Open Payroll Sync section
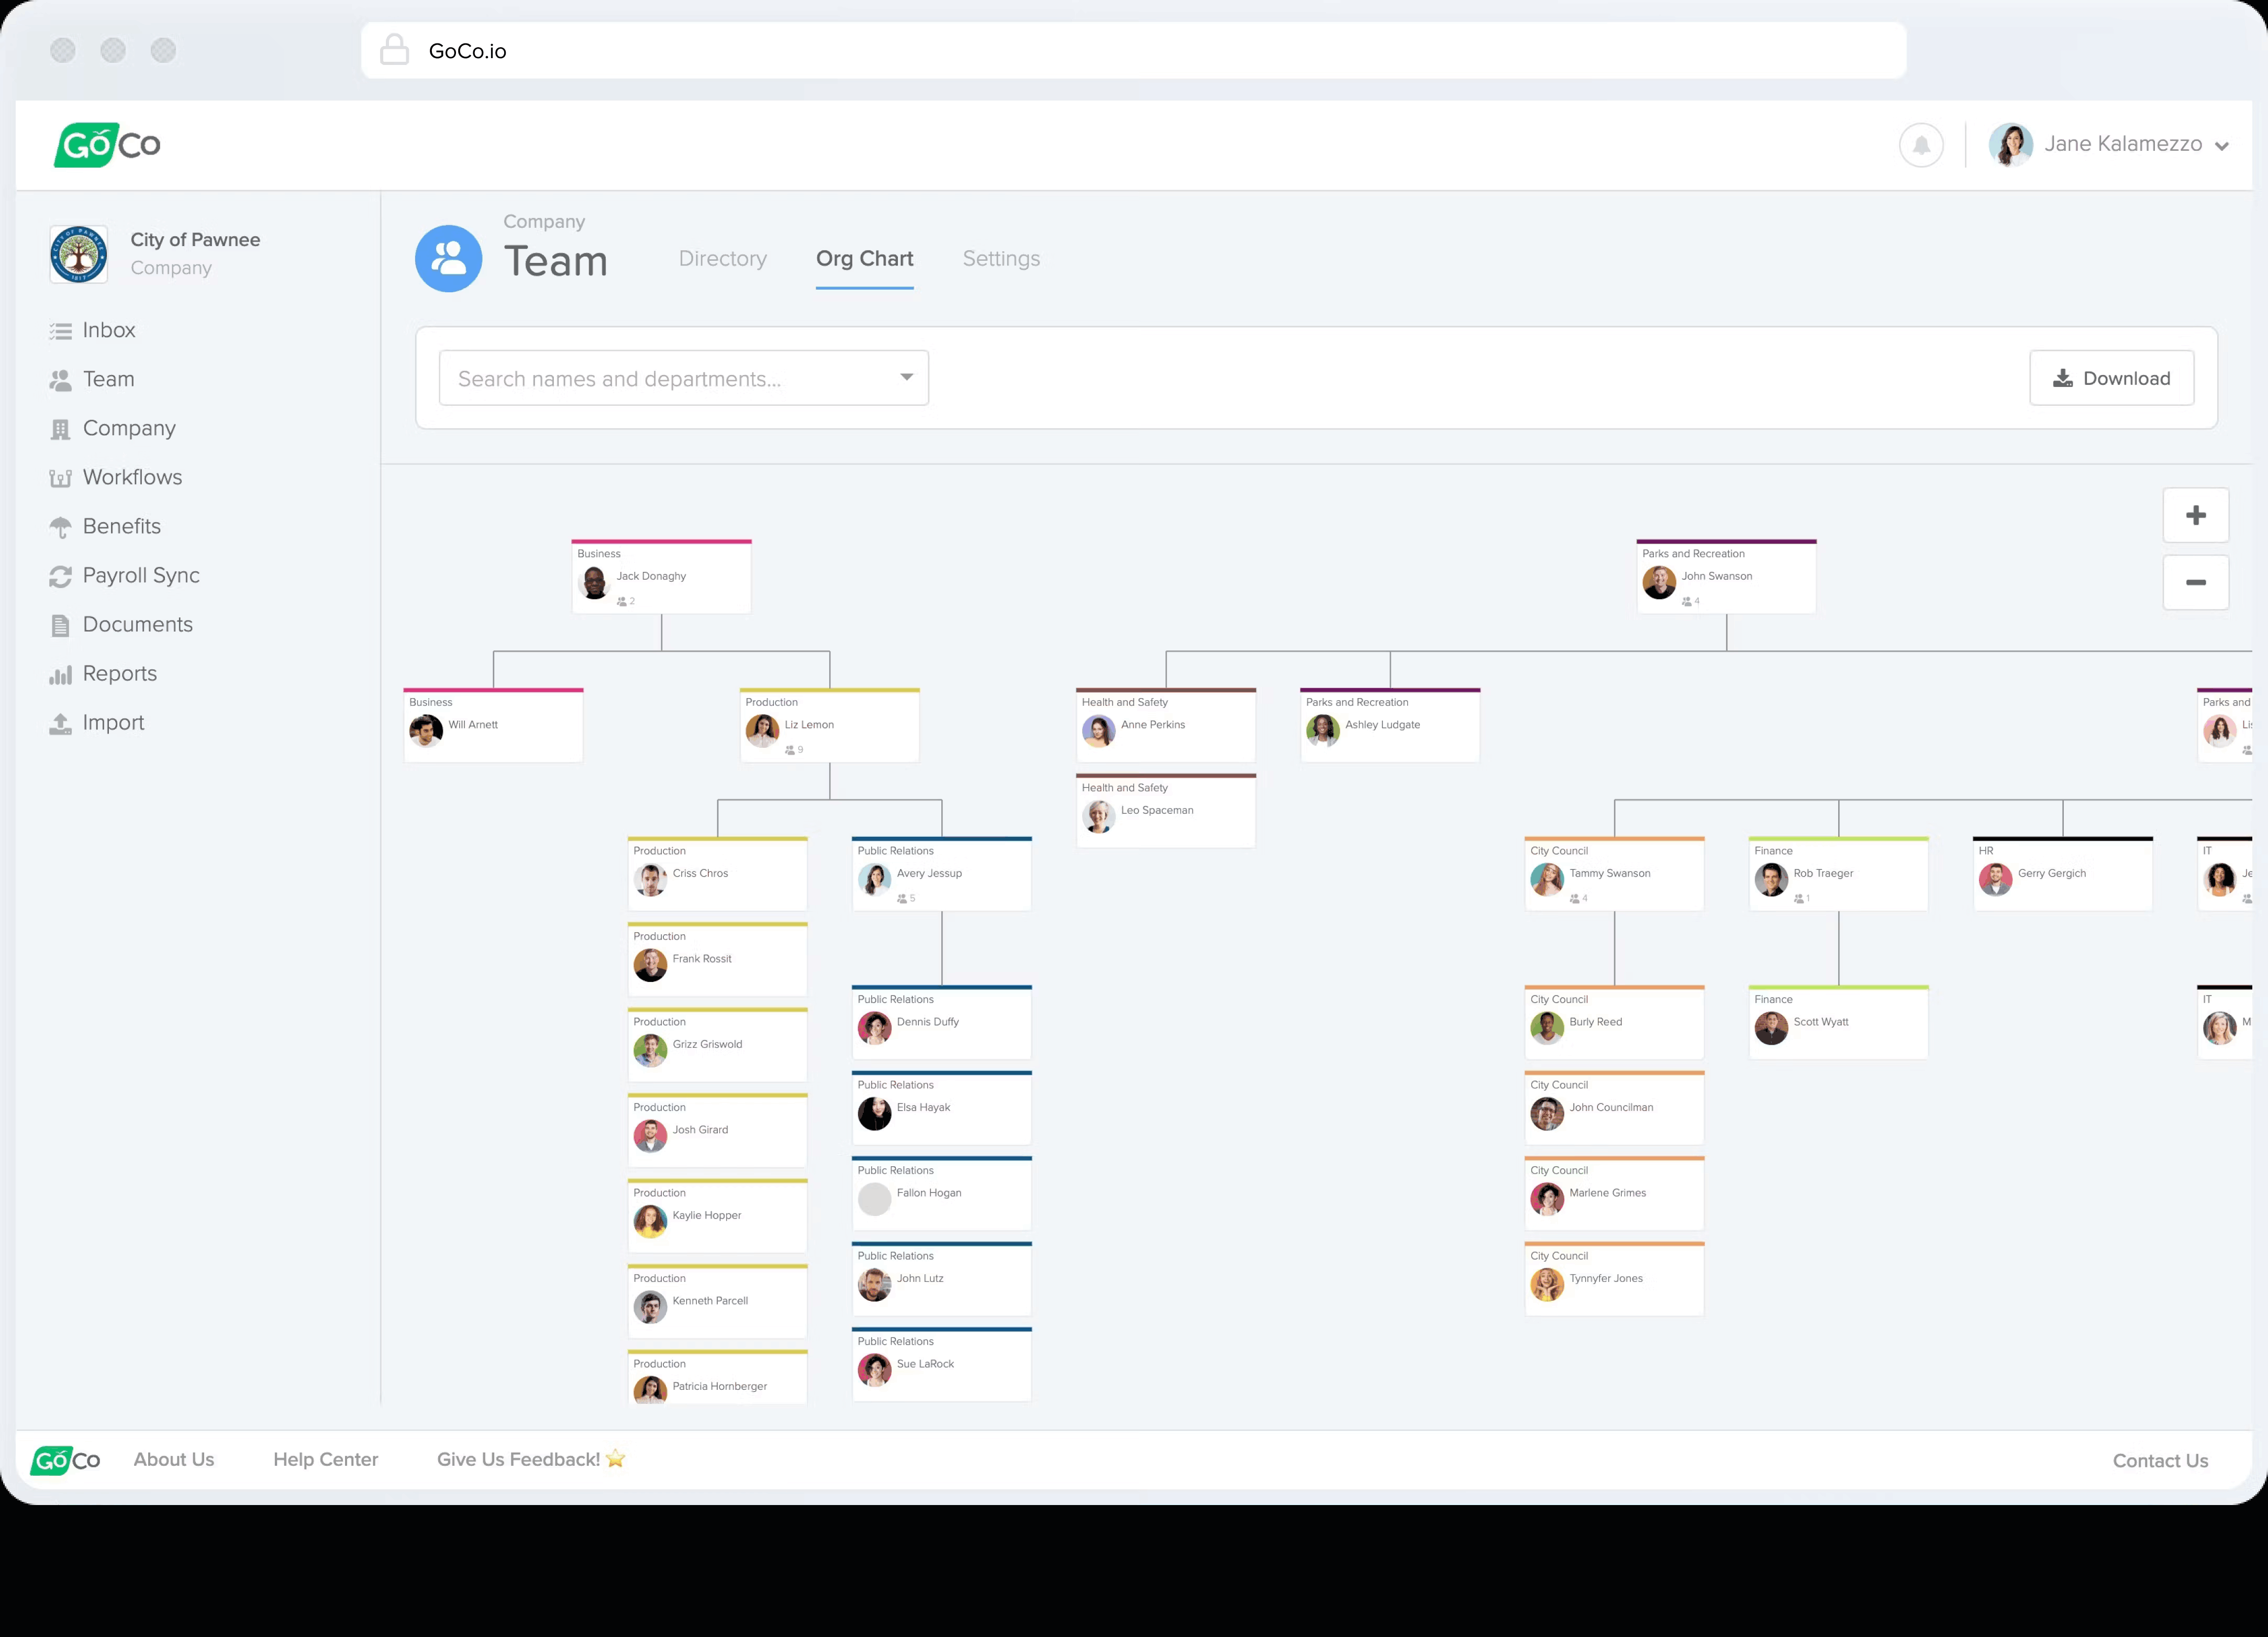 [141, 575]
